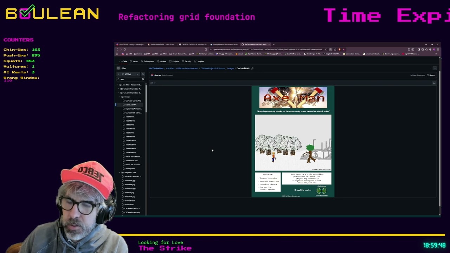This screenshot has height=253, width=450.
Task: Click the Axe Man ad image preview
Action: (293, 142)
